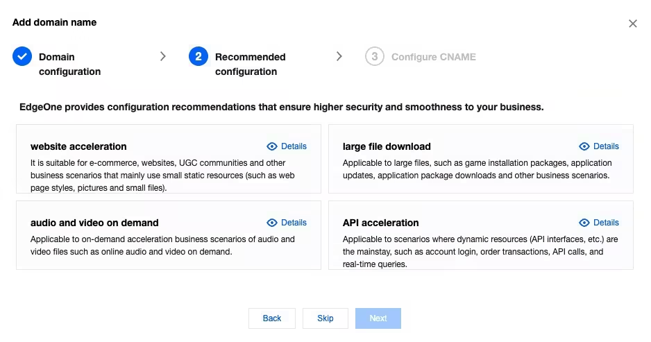Image resolution: width=651 pixels, height=342 pixels.
Task: Select the website acceleration card
Action: click(169, 159)
